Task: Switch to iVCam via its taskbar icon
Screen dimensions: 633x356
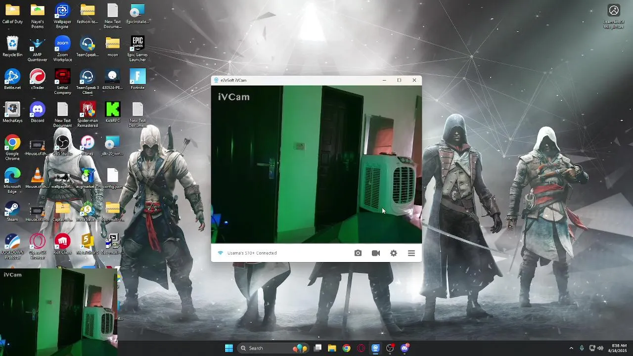Action: click(x=375, y=348)
